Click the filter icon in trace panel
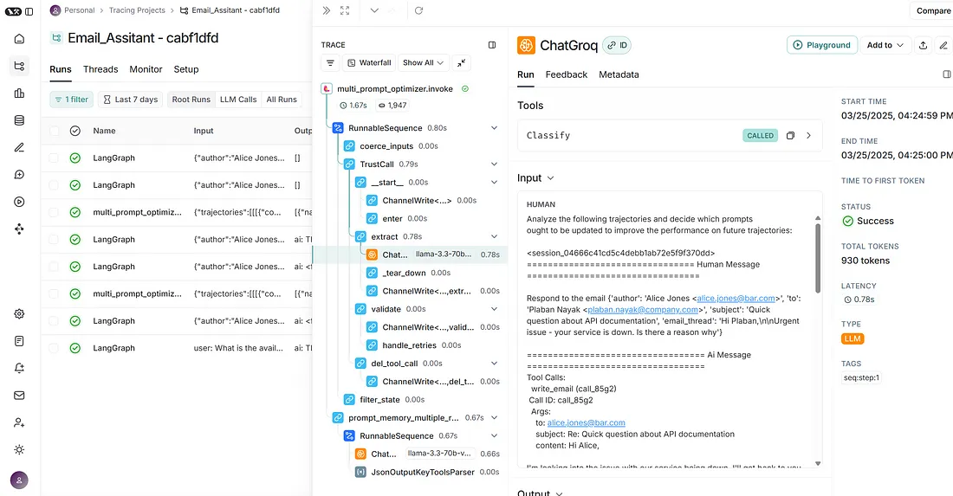Screen dimensions: 953x496 330,62
